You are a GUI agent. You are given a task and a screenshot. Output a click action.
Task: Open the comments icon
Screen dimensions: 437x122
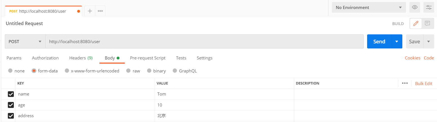point(427,24)
